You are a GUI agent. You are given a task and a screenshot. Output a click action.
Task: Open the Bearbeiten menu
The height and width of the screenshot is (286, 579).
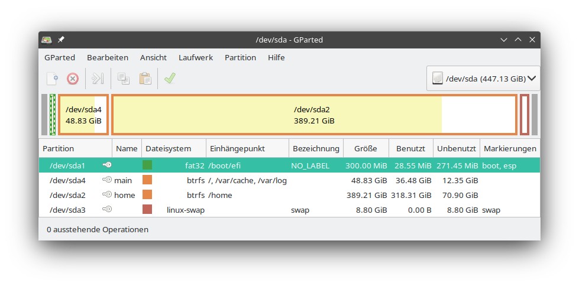click(x=108, y=57)
